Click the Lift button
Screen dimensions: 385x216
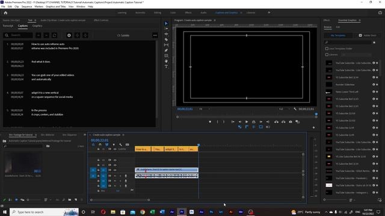click(x=277, y=122)
